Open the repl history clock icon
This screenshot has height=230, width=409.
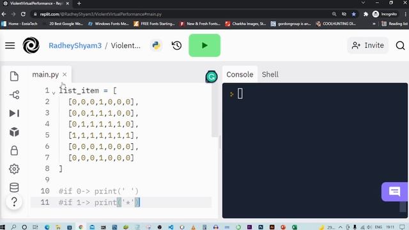point(176,45)
